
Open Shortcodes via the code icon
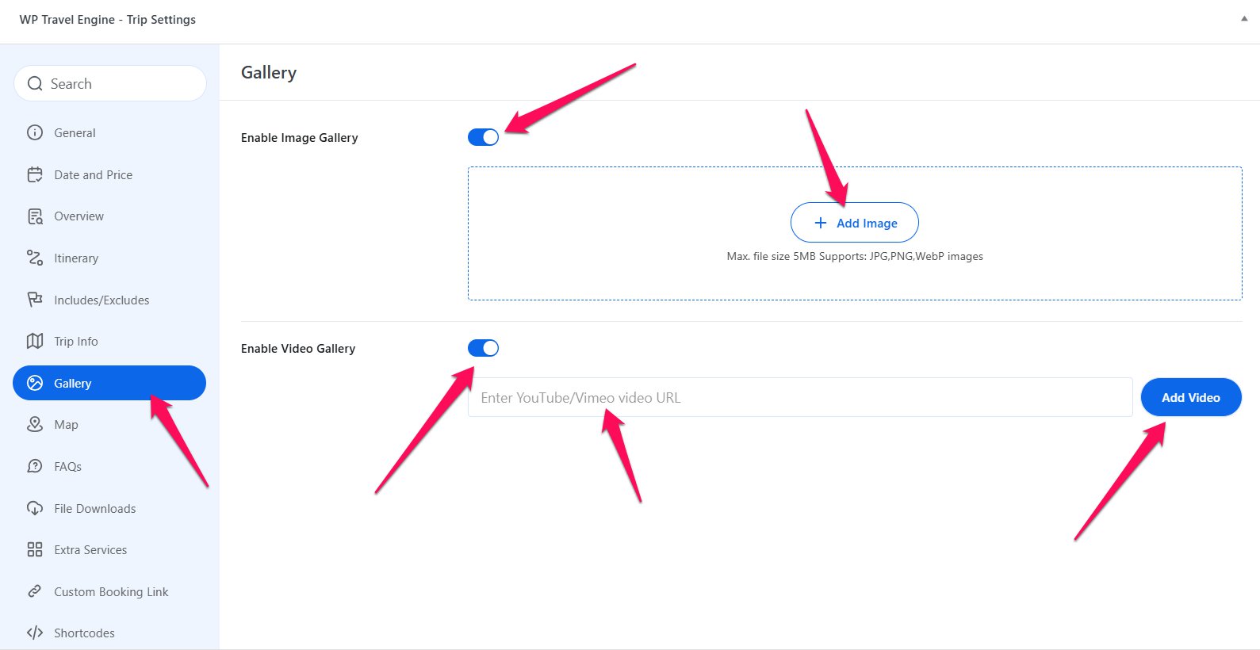tap(35, 632)
